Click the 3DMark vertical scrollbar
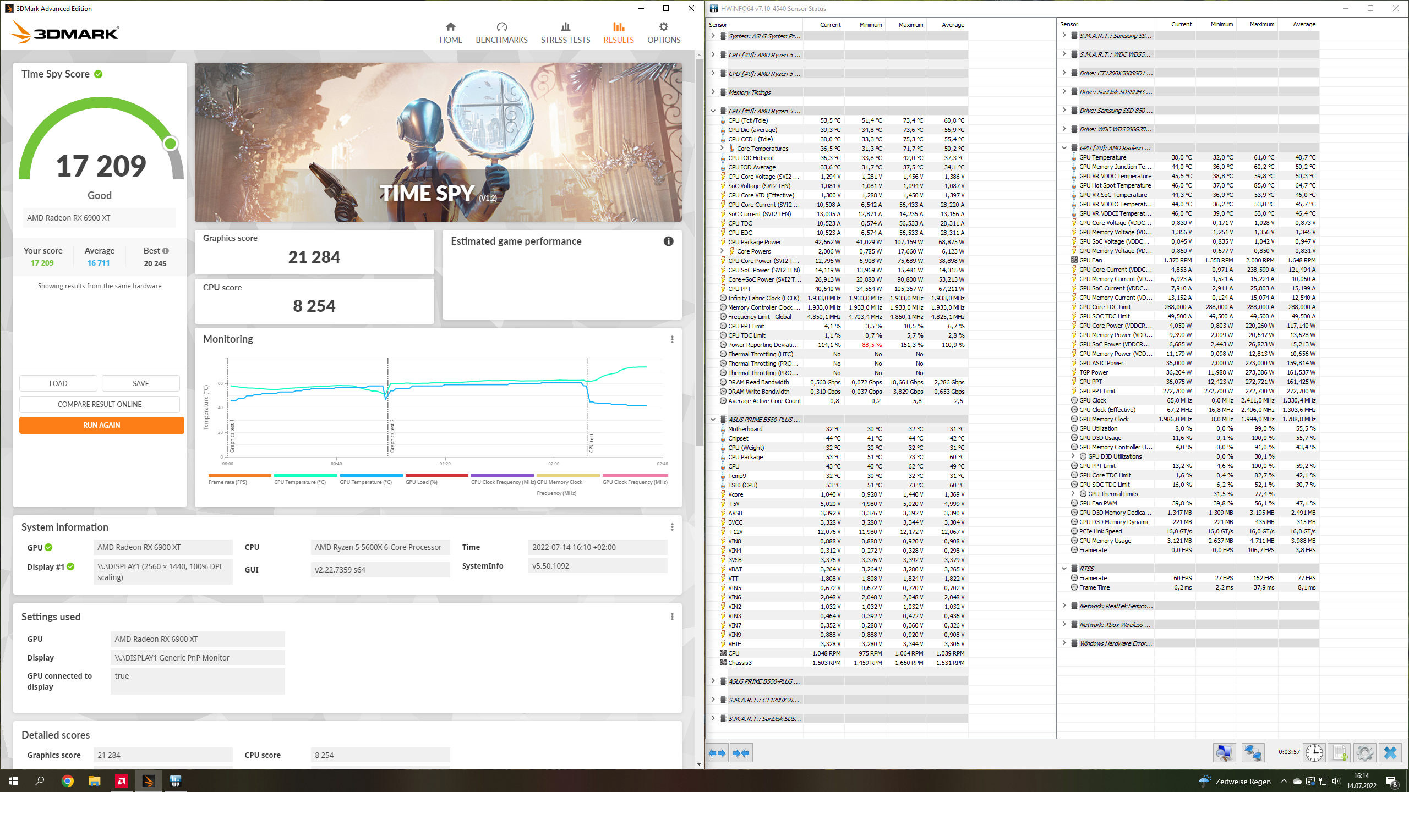 698,251
